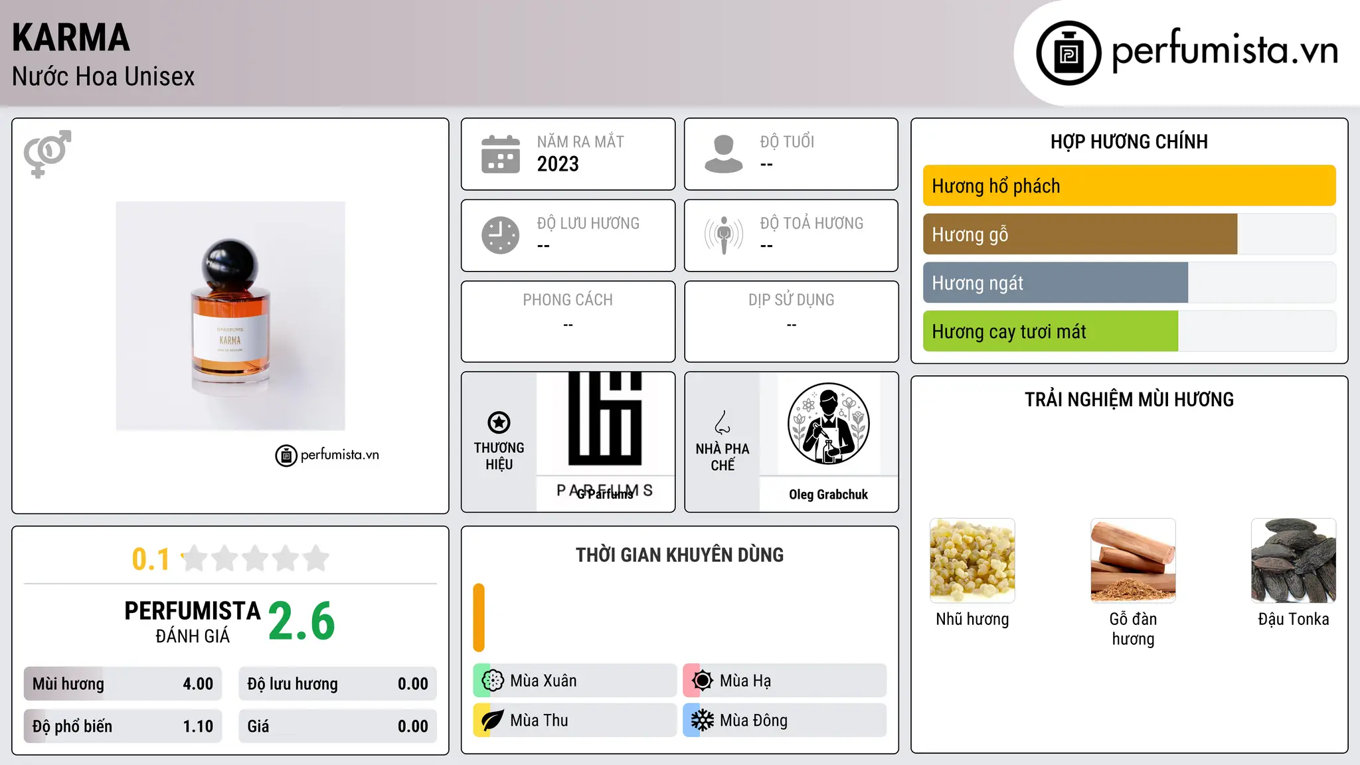Click the star badge icon above Thương Hiệu
This screenshot has width=1360, height=765.
point(499,422)
